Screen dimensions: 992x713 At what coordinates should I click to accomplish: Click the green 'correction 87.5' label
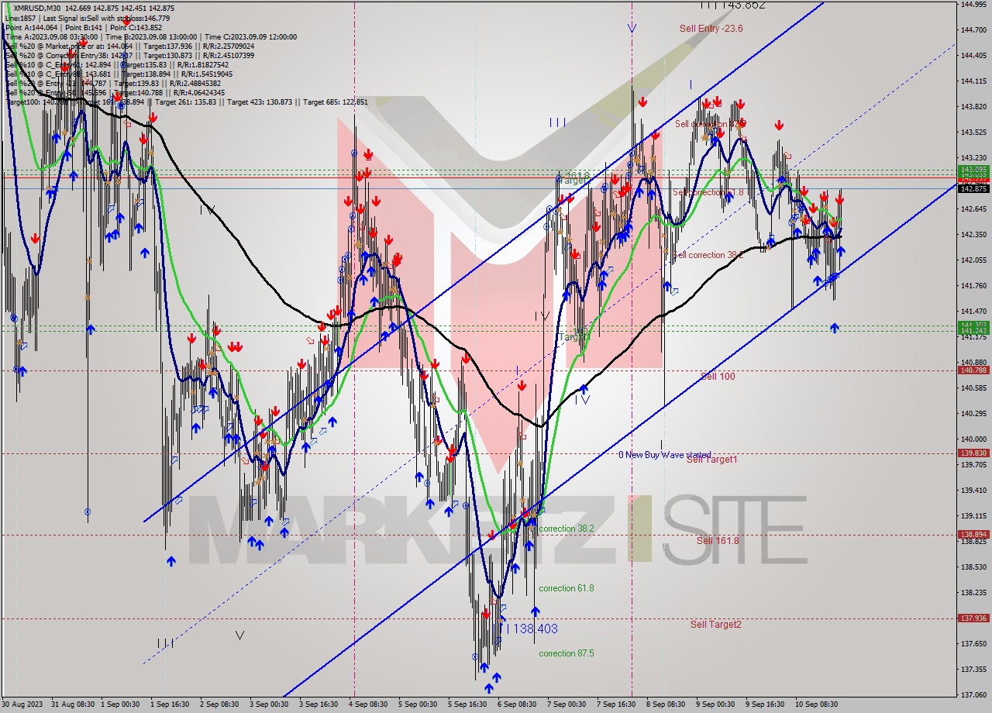point(567,653)
